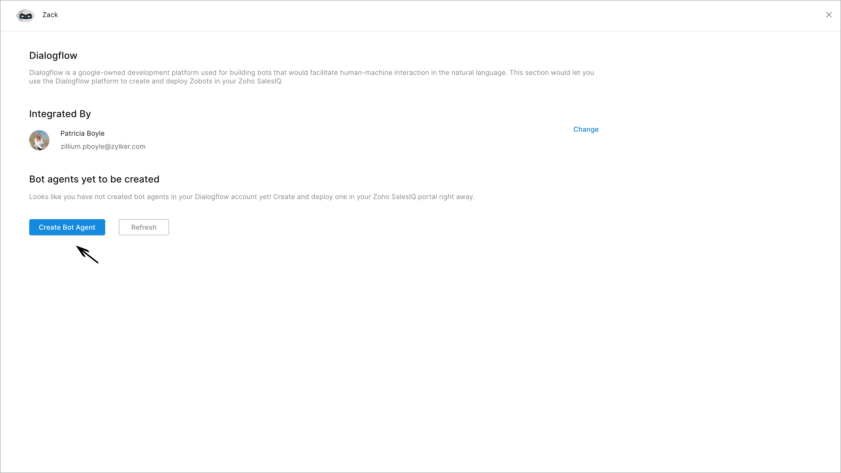Click the 'Looks like you have not created' message
This screenshot has width=841, height=473.
[252, 197]
